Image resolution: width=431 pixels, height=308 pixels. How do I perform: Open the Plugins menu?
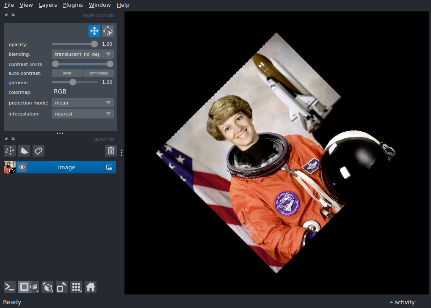[x=72, y=5]
